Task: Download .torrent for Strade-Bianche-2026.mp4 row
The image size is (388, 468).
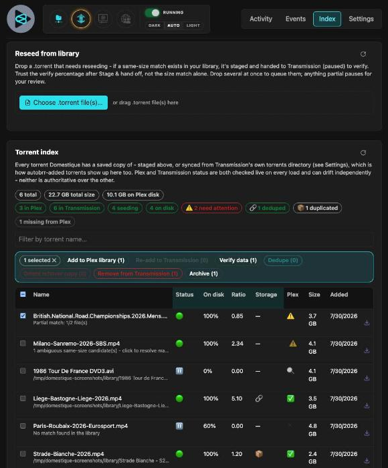Action: point(367,461)
